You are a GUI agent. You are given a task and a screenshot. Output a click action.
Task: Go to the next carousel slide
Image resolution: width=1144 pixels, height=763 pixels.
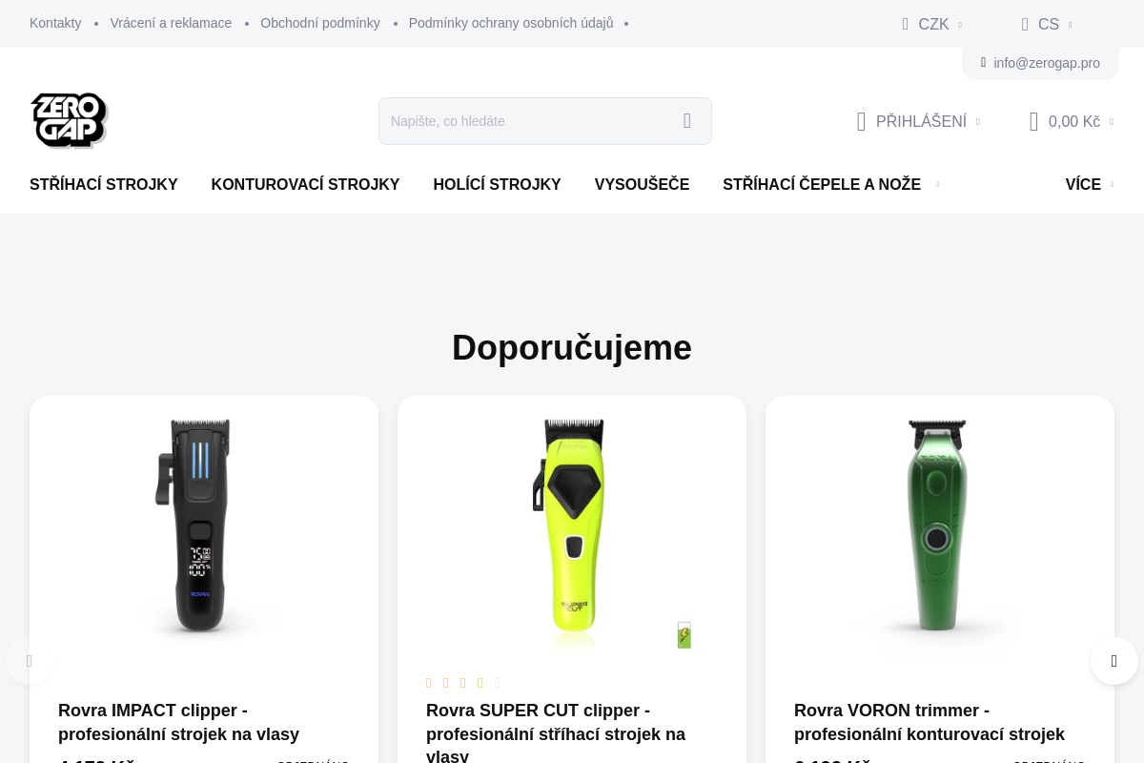(1114, 661)
